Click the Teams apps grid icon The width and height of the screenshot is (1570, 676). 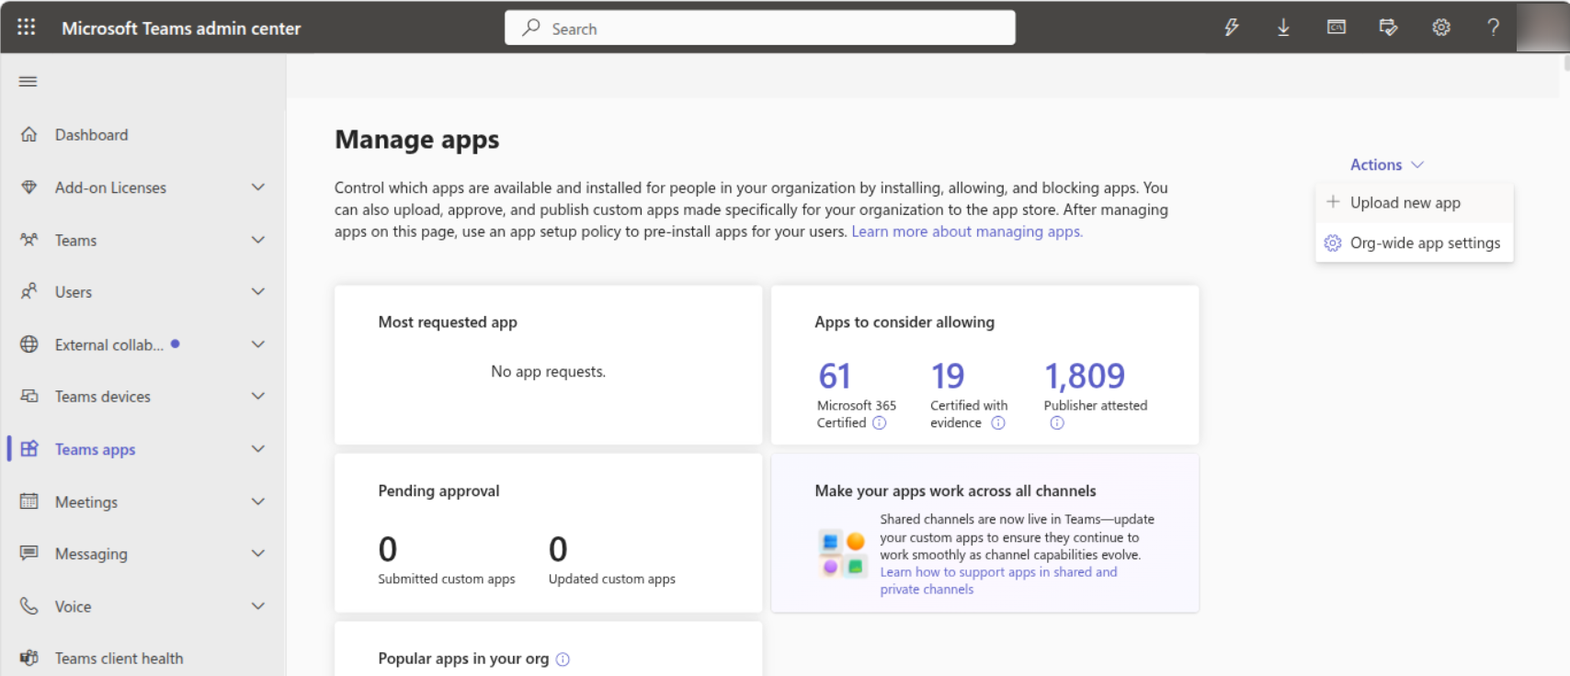click(x=29, y=449)
